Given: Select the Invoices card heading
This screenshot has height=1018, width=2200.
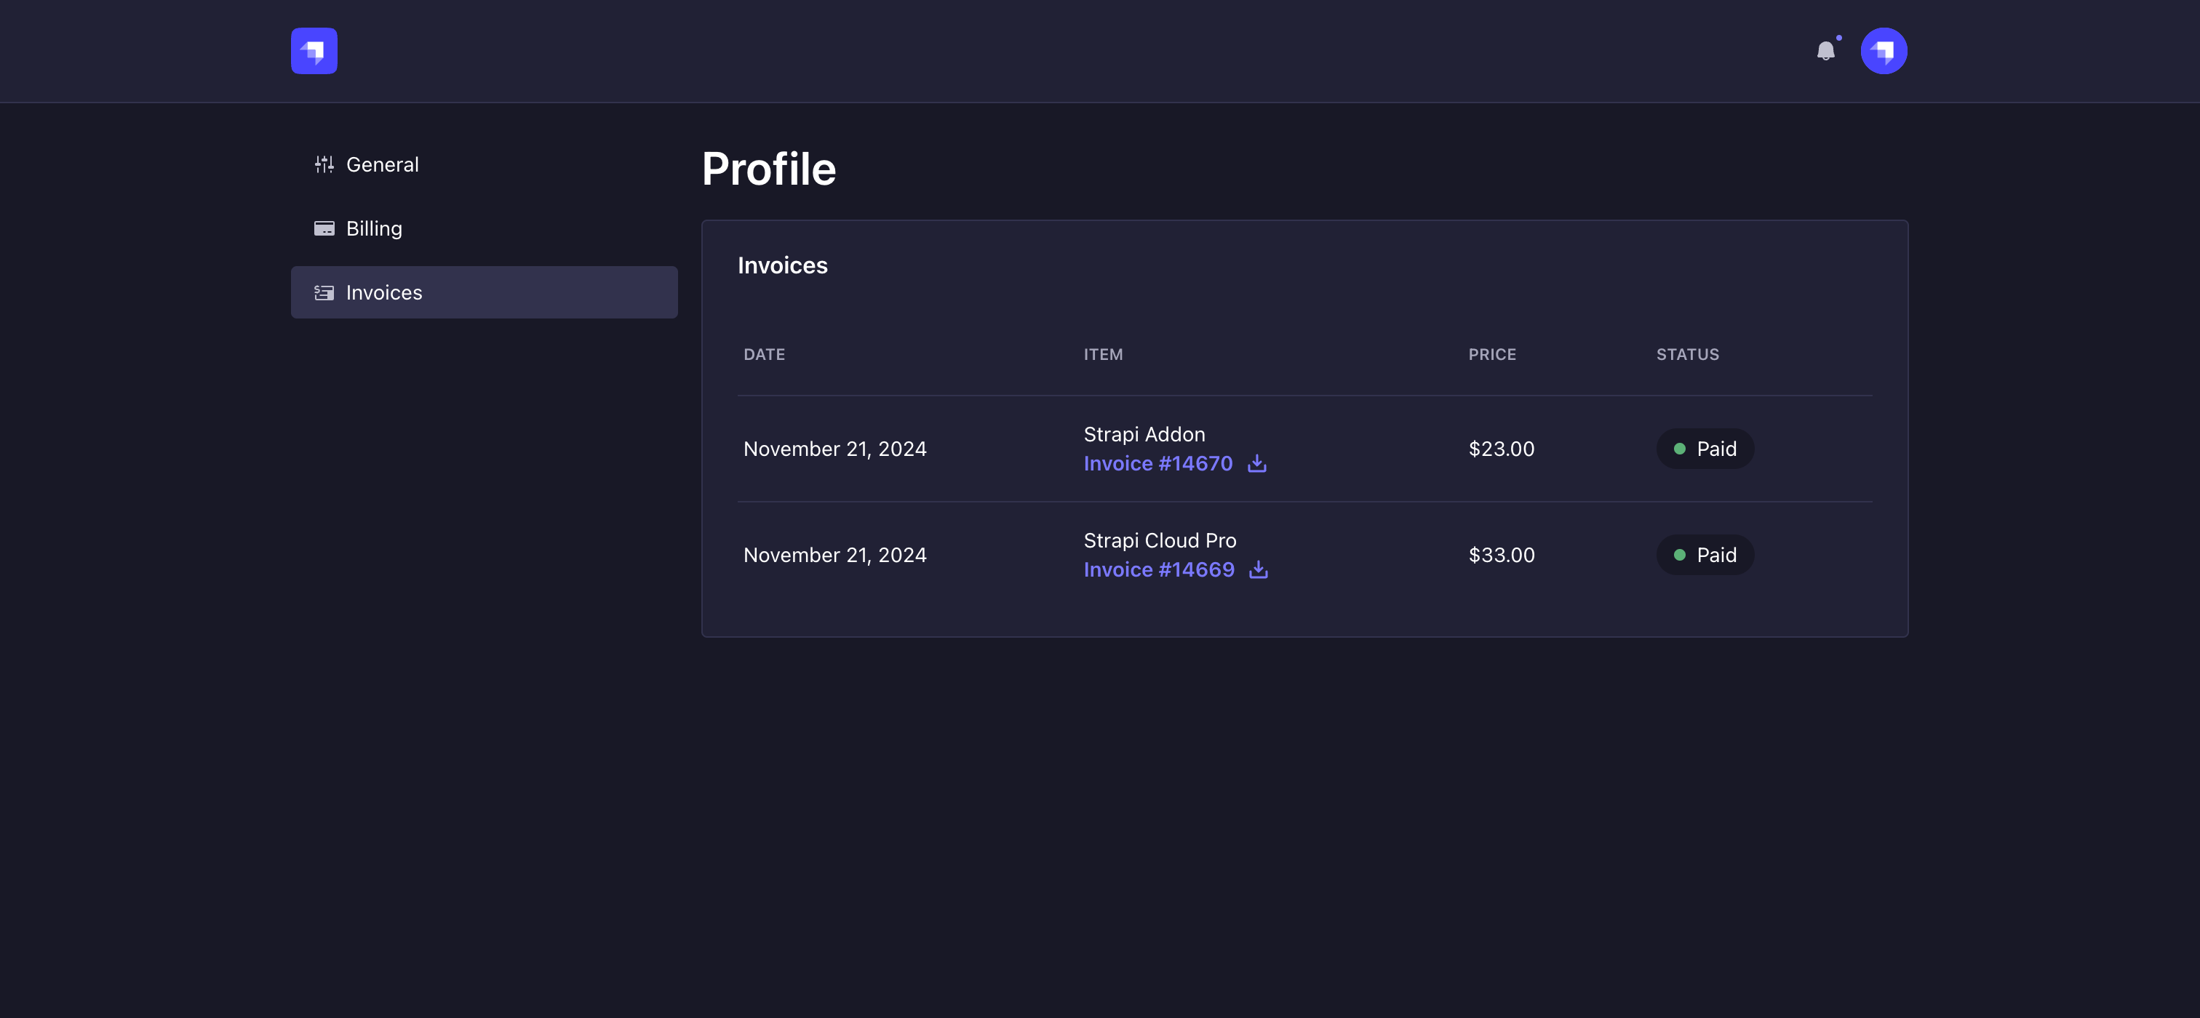Looking at the screenshot, I should 782,265.
